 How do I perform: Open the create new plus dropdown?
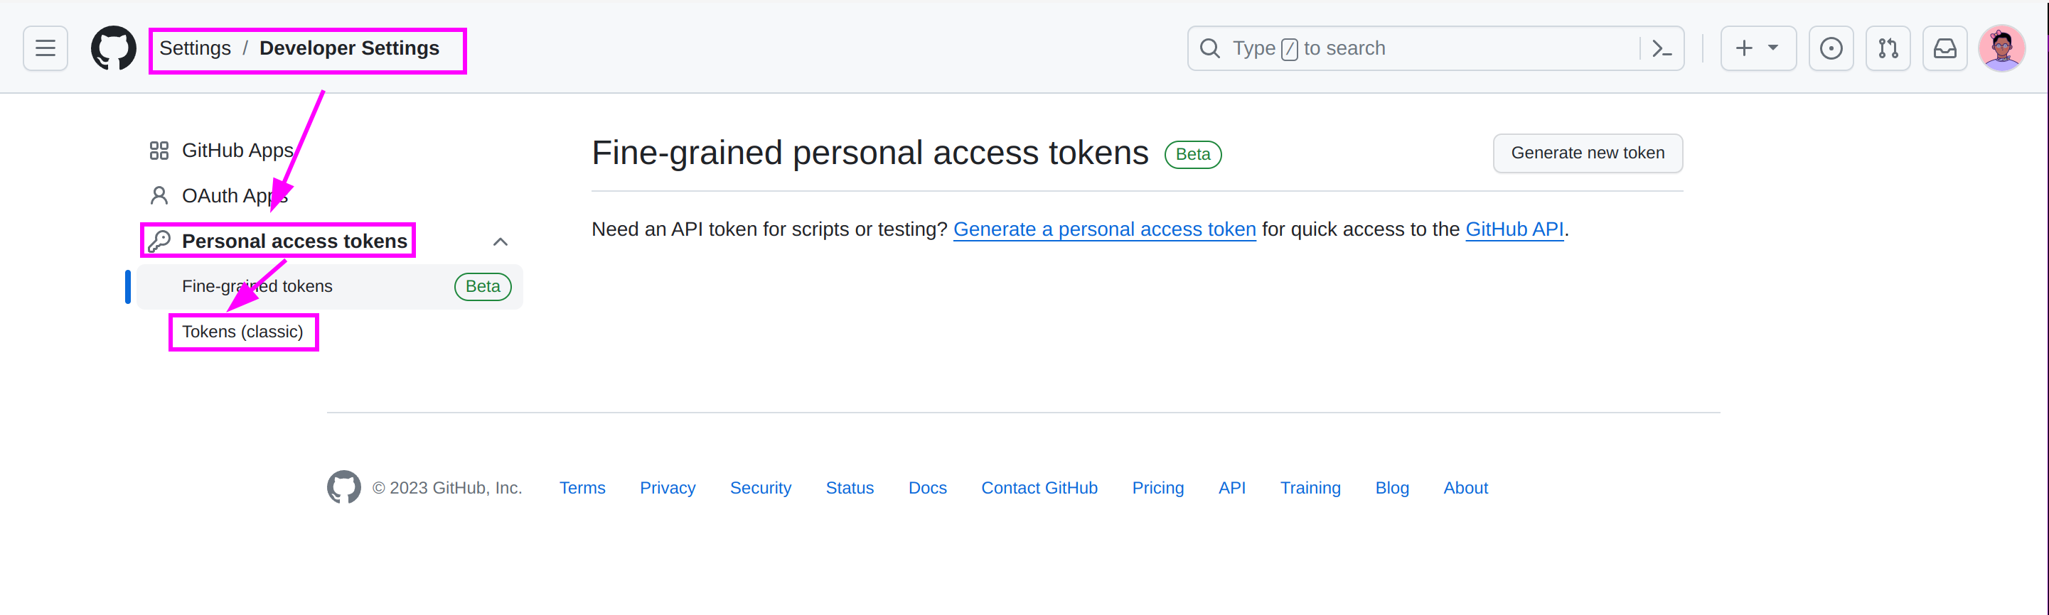(1757, 48)
